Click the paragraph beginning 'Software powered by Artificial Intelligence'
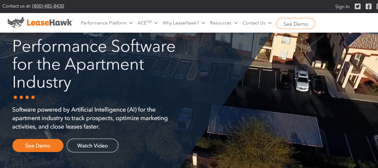 [x=90, y=118]
